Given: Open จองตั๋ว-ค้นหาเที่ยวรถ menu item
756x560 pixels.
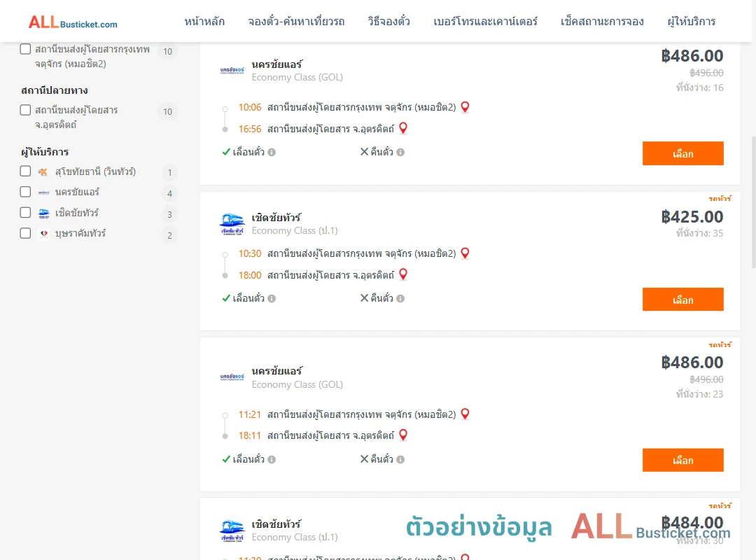Looking at the screenshot, I should pos(296,22).
